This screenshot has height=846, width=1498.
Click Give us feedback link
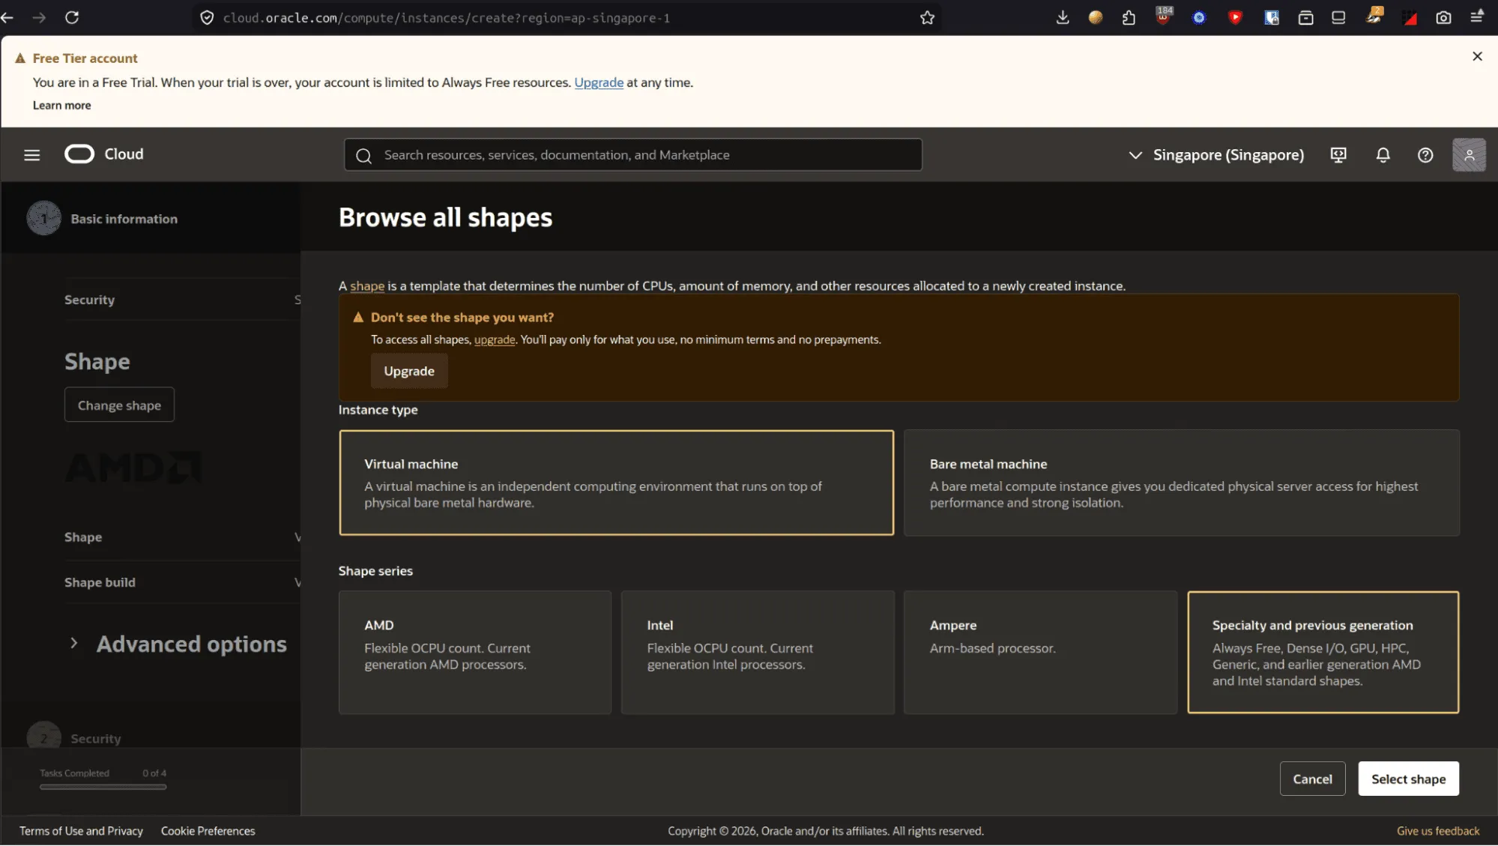1438,831
